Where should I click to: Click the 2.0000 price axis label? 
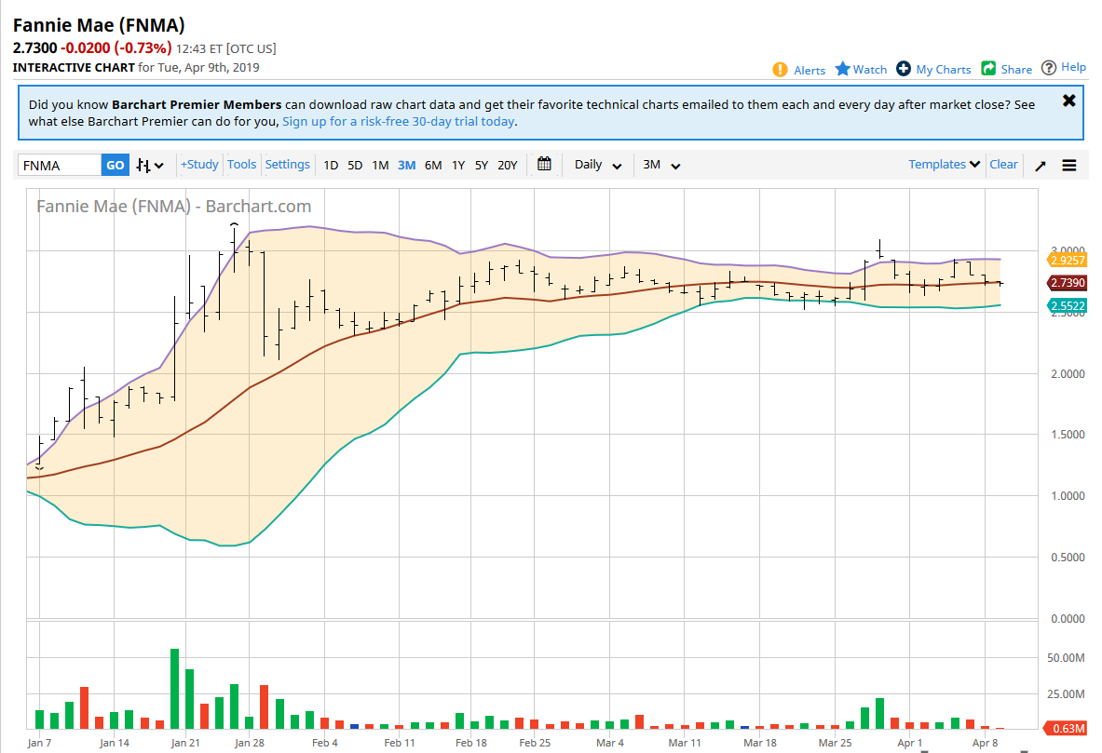tap(1068, 374)
